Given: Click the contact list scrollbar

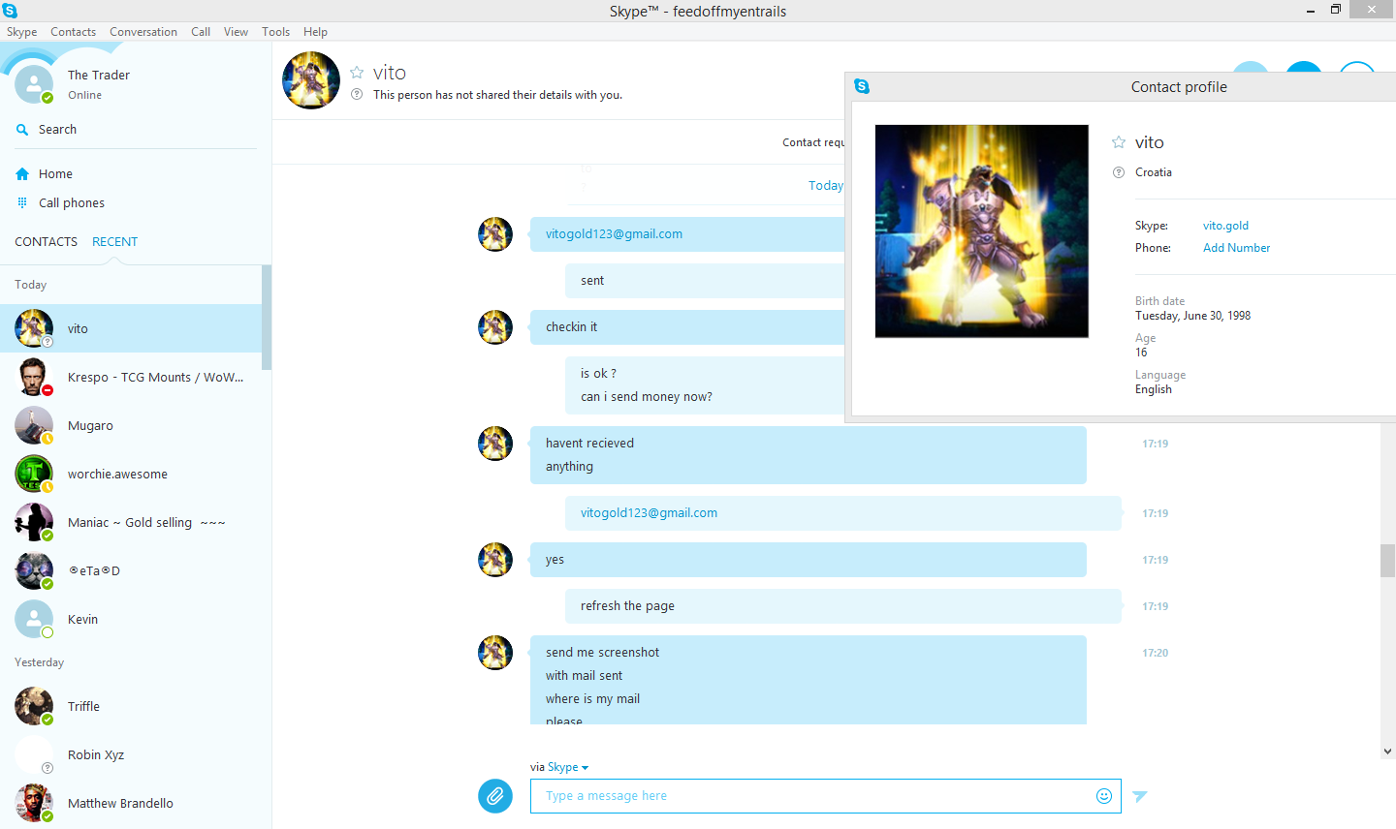Looking at the screenshot, I should coord(267,318).
